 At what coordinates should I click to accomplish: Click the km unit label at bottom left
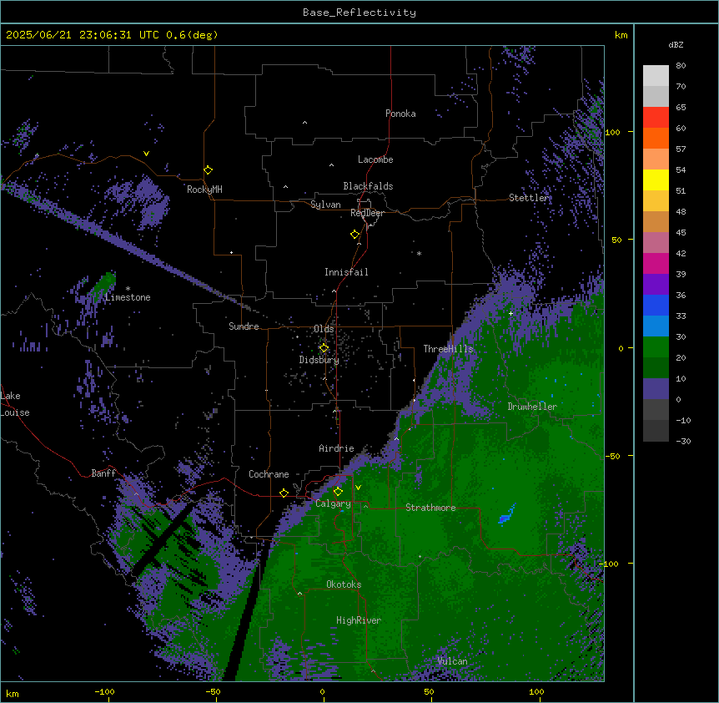coord(13,693)
